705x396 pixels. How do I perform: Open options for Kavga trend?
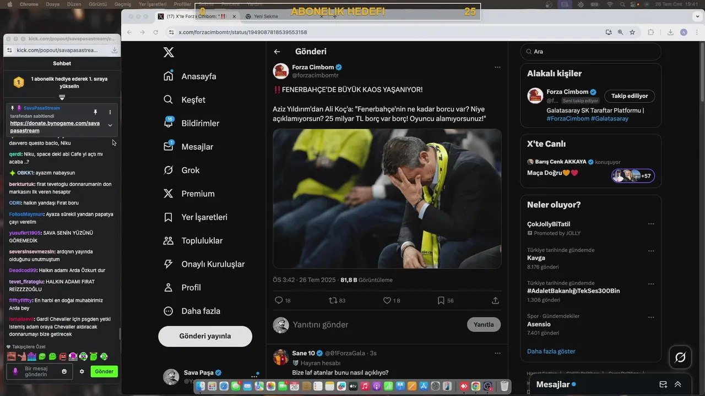651,250
